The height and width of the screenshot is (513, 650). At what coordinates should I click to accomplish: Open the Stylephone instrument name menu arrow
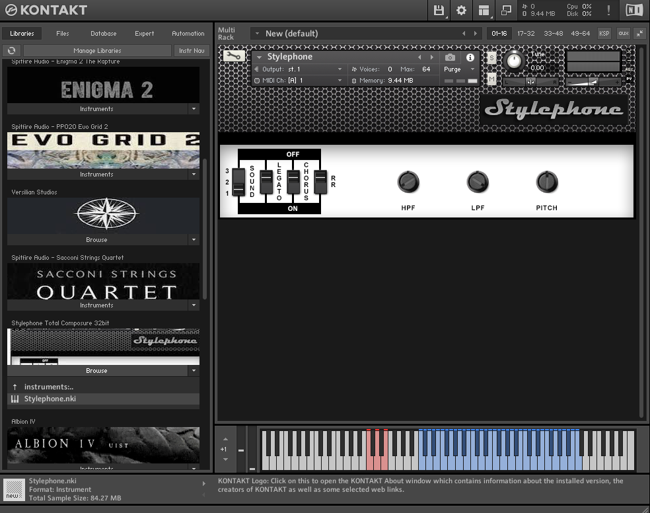[260, 58]
